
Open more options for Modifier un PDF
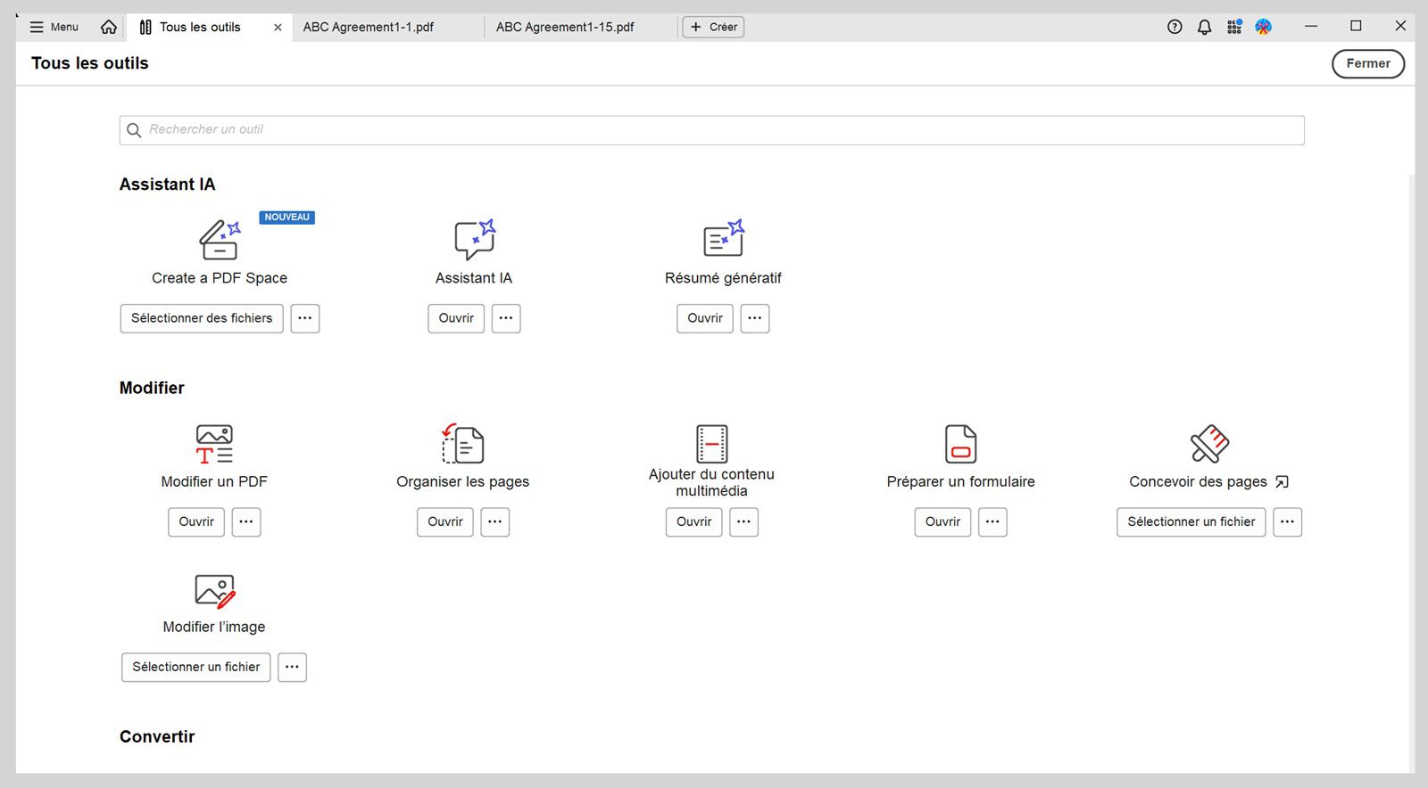246,521
